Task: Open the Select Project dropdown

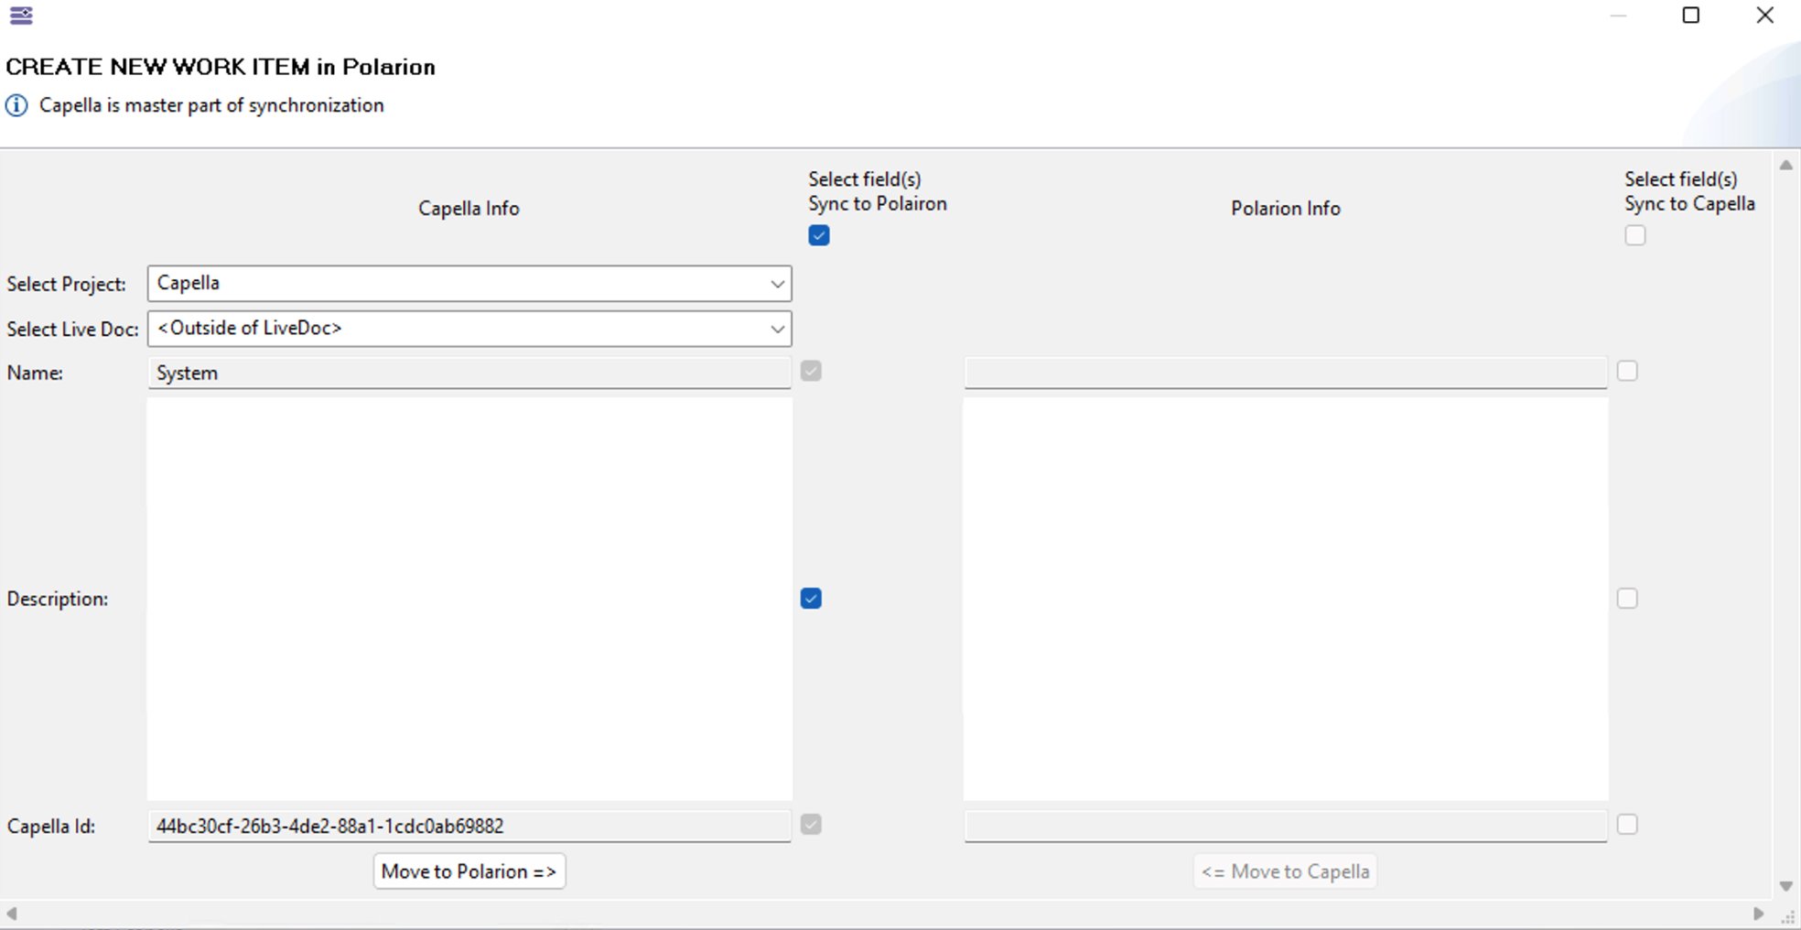Action: pyautogui.click(x=469, y=283)
